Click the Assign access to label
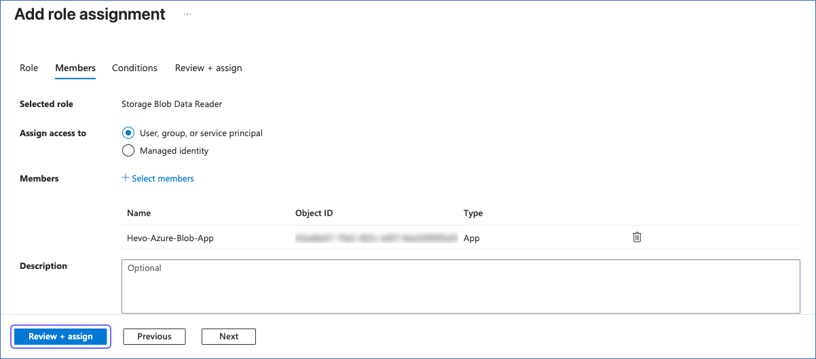 coord(53,133)
